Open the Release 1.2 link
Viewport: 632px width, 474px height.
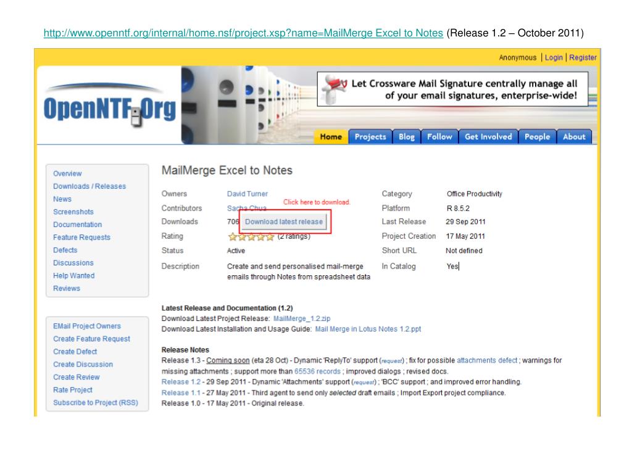[x=181, y=381]
